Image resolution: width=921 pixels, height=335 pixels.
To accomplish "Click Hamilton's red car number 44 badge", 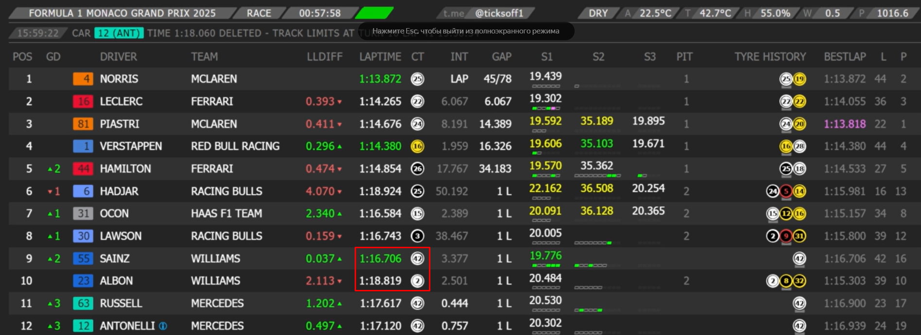I will (83, 169).
